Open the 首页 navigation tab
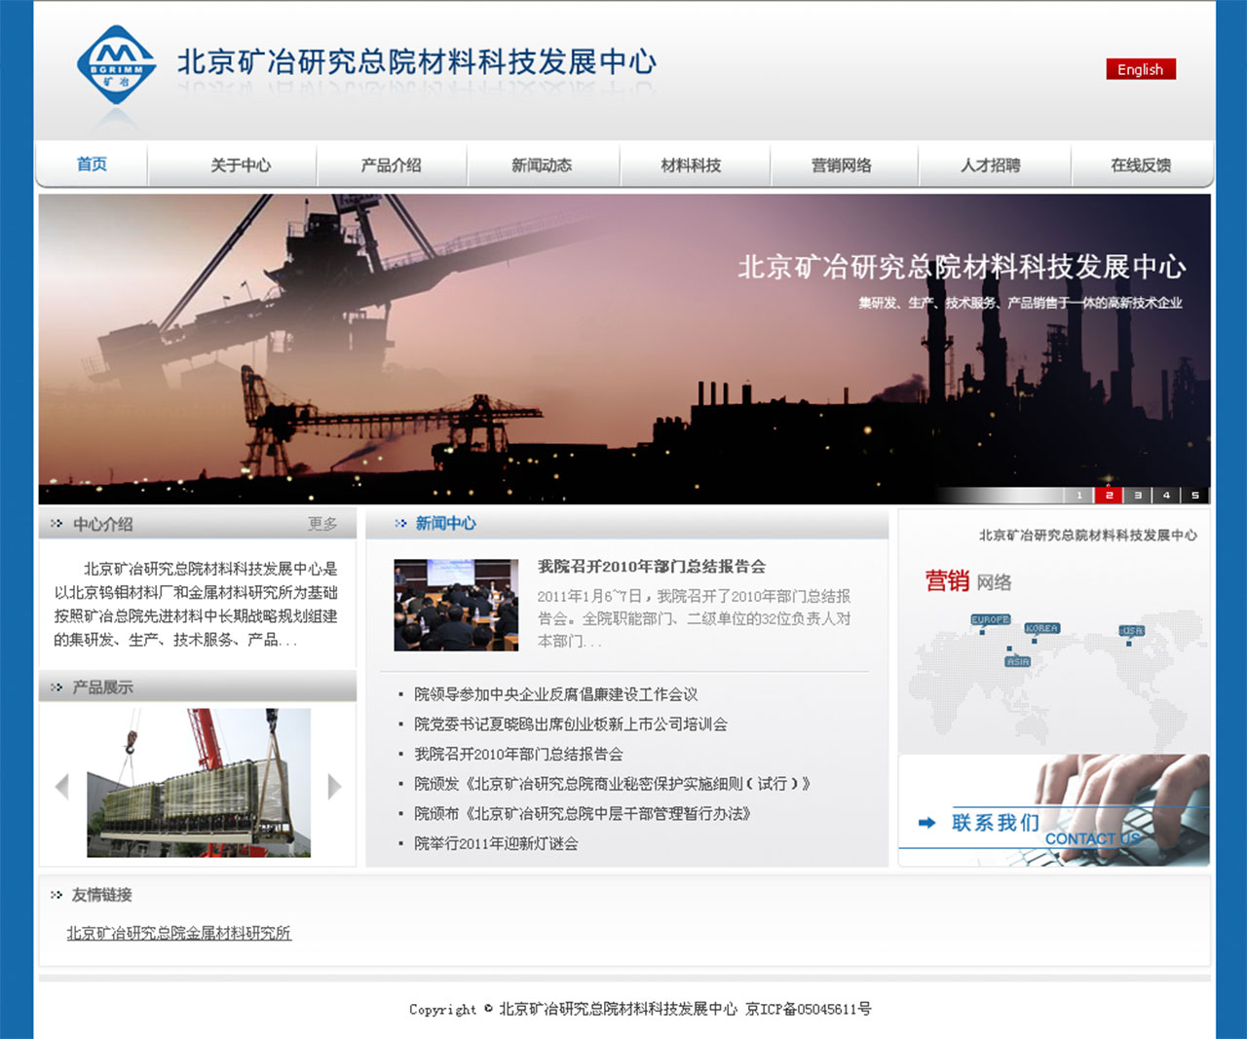Screen dimensions: 1247x1039 tap(92, 165)
